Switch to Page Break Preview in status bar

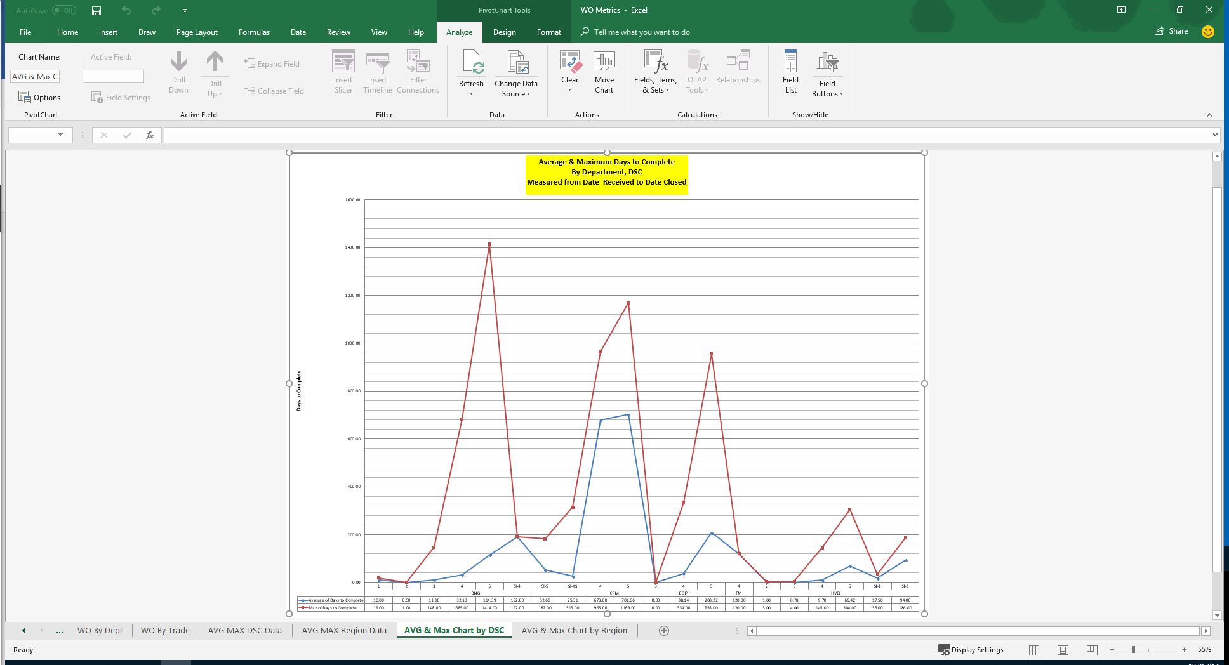[1092, 650]
